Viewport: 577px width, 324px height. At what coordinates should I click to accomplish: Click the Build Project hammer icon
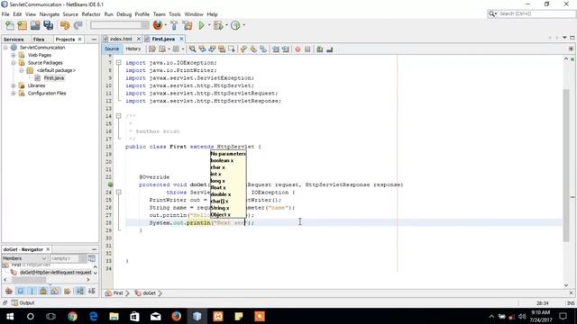[174, 25]
